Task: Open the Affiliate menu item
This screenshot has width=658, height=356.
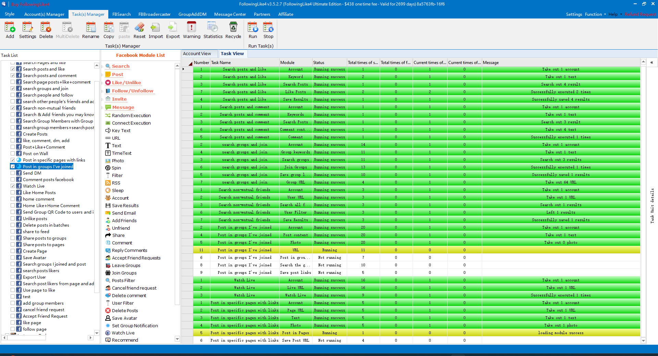Action: [x=285, y=14]
